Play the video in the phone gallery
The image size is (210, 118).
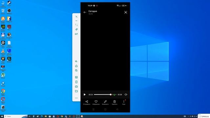pyautogui.click(x=85, y=95)
